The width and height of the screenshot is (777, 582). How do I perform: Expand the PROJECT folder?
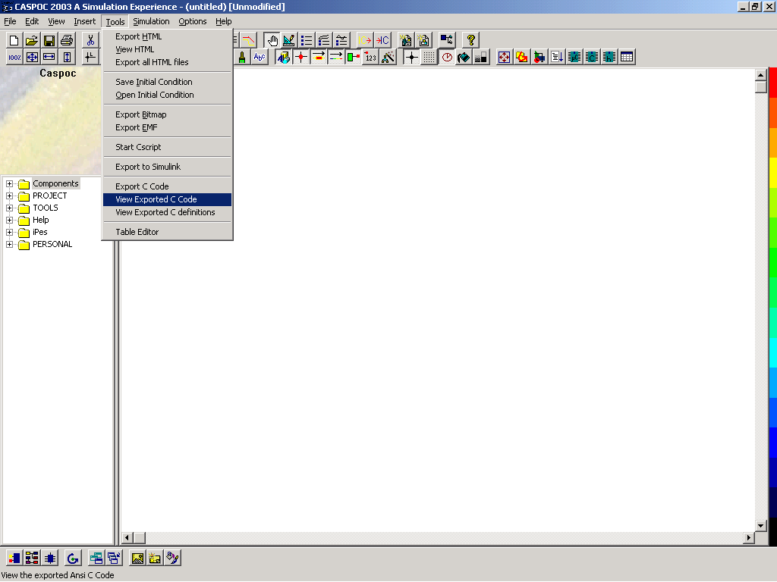click(x=9, y=196)
